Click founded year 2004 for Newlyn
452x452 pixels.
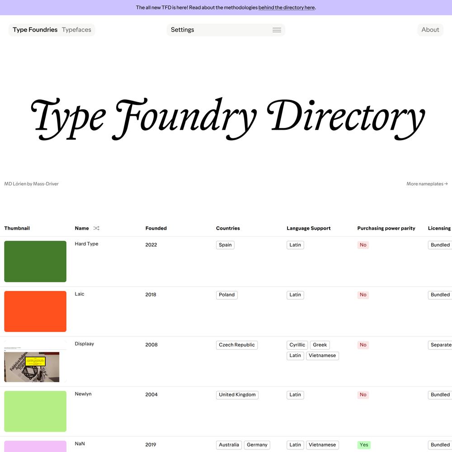coord(151,395)
